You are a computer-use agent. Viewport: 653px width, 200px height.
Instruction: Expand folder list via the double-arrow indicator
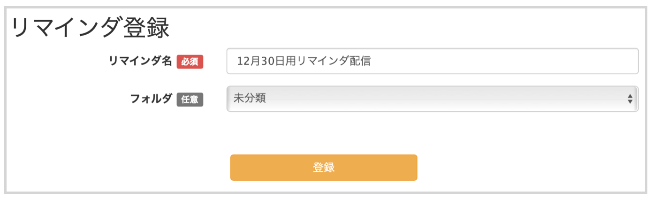tap(630, 99)
